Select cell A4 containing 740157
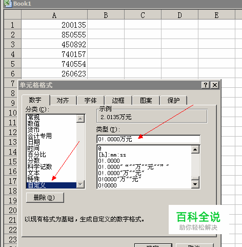Viewport: 242px width, 247px height. point(54,54)
